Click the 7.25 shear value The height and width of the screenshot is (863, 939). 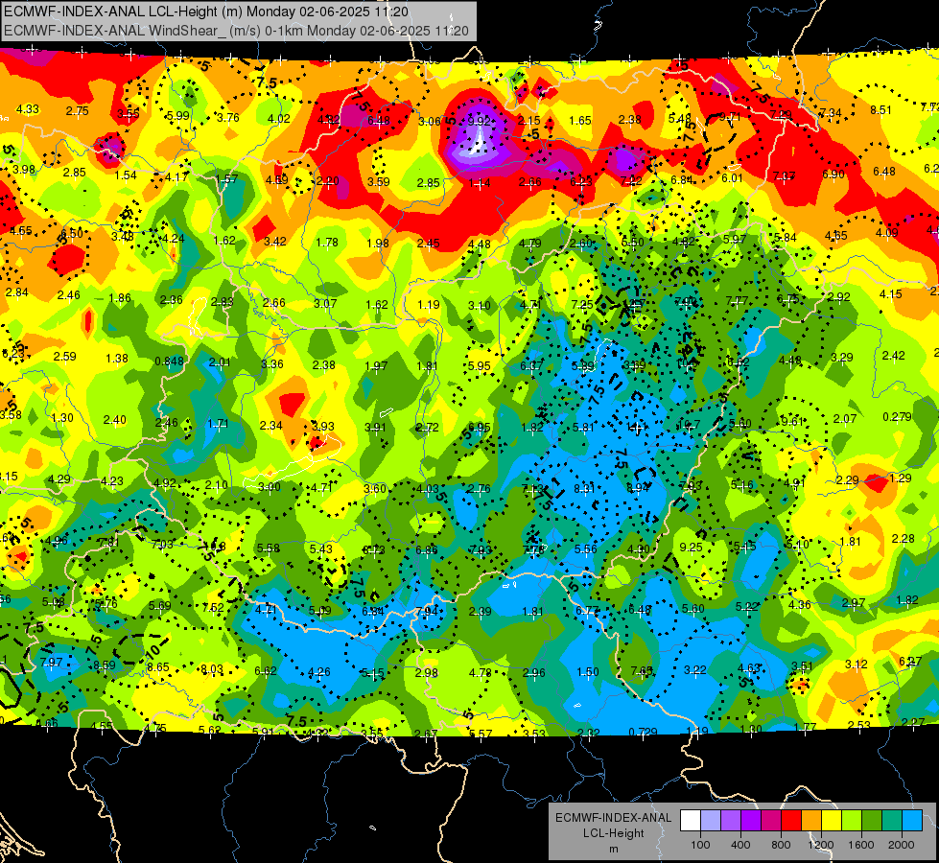(582, 304)
